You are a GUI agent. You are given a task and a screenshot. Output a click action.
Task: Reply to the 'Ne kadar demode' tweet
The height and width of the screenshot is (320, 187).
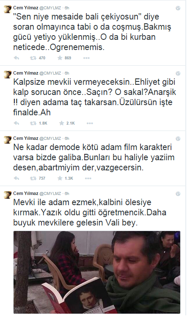point(16,178)
